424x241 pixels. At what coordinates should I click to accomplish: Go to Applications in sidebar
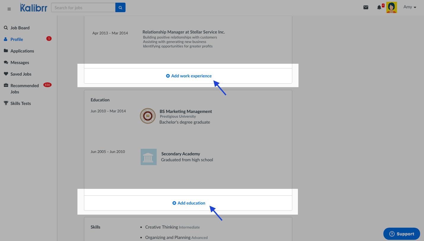[x=22, y=51]
